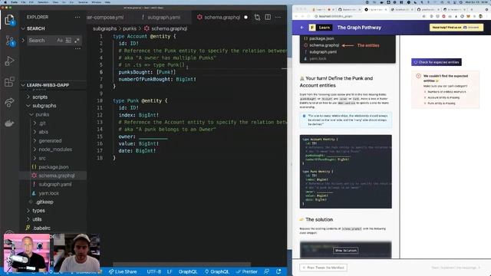Switch to the subgraph.yaml editor tab

click(161, 17)
